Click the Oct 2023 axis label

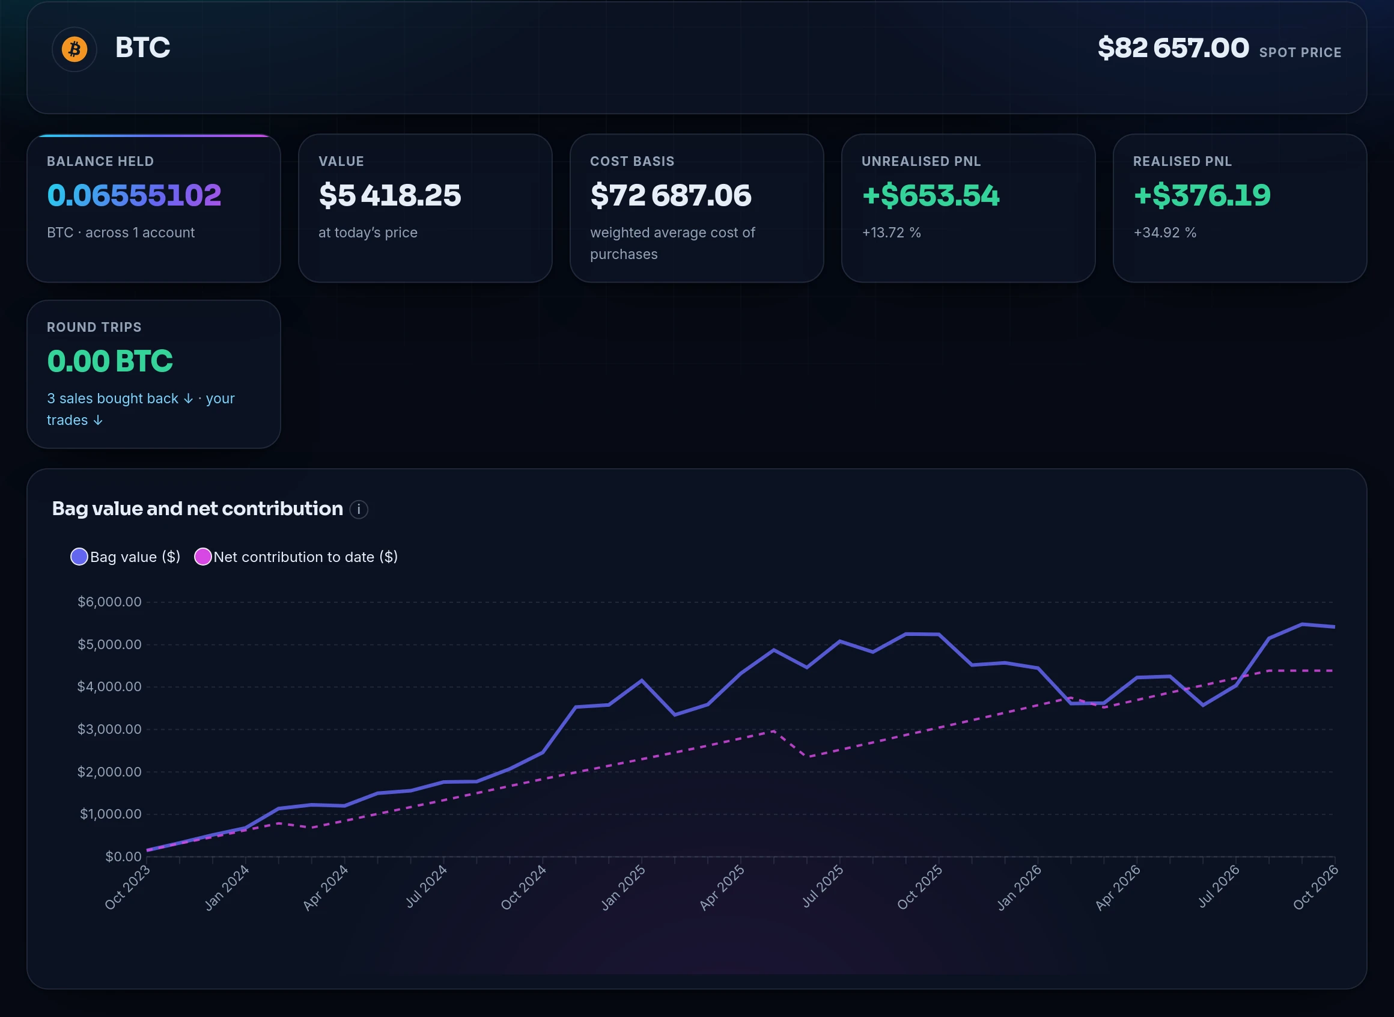point(128,887)
